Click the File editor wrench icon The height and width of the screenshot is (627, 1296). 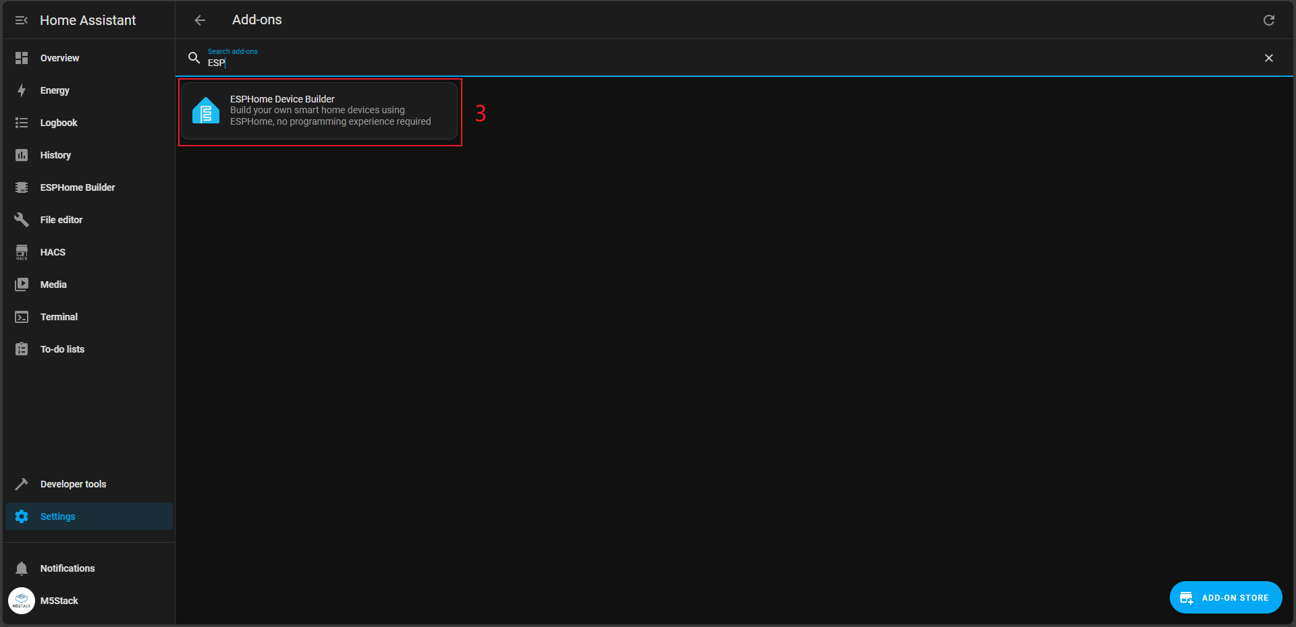22,220
